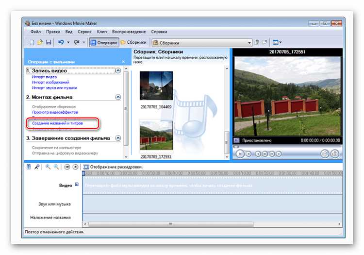Click the collection pane scroll down arrow
364x255 pixels.
pyautogui.click(x=227, y=157)
